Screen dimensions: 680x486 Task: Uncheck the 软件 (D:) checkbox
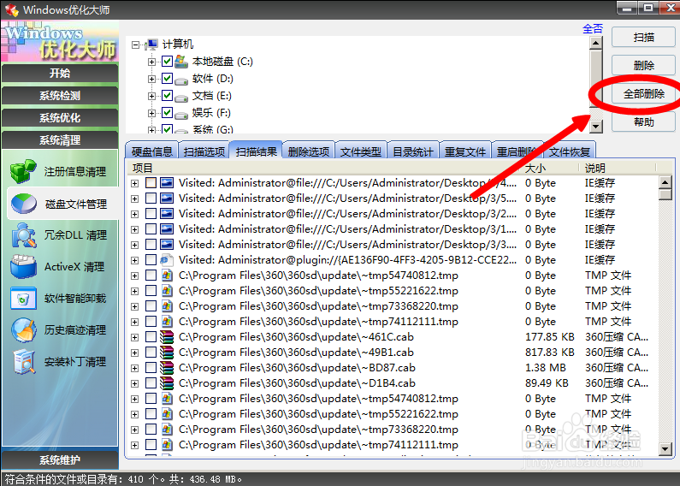pos(167,79)
